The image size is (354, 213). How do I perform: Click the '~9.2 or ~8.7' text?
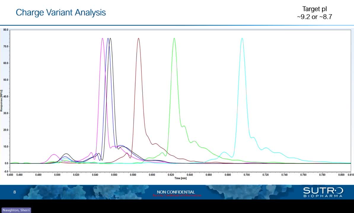(x=315, y=17)
